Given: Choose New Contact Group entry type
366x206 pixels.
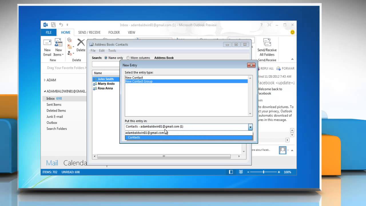Looking at the screenshot, I should pos(186,81).
